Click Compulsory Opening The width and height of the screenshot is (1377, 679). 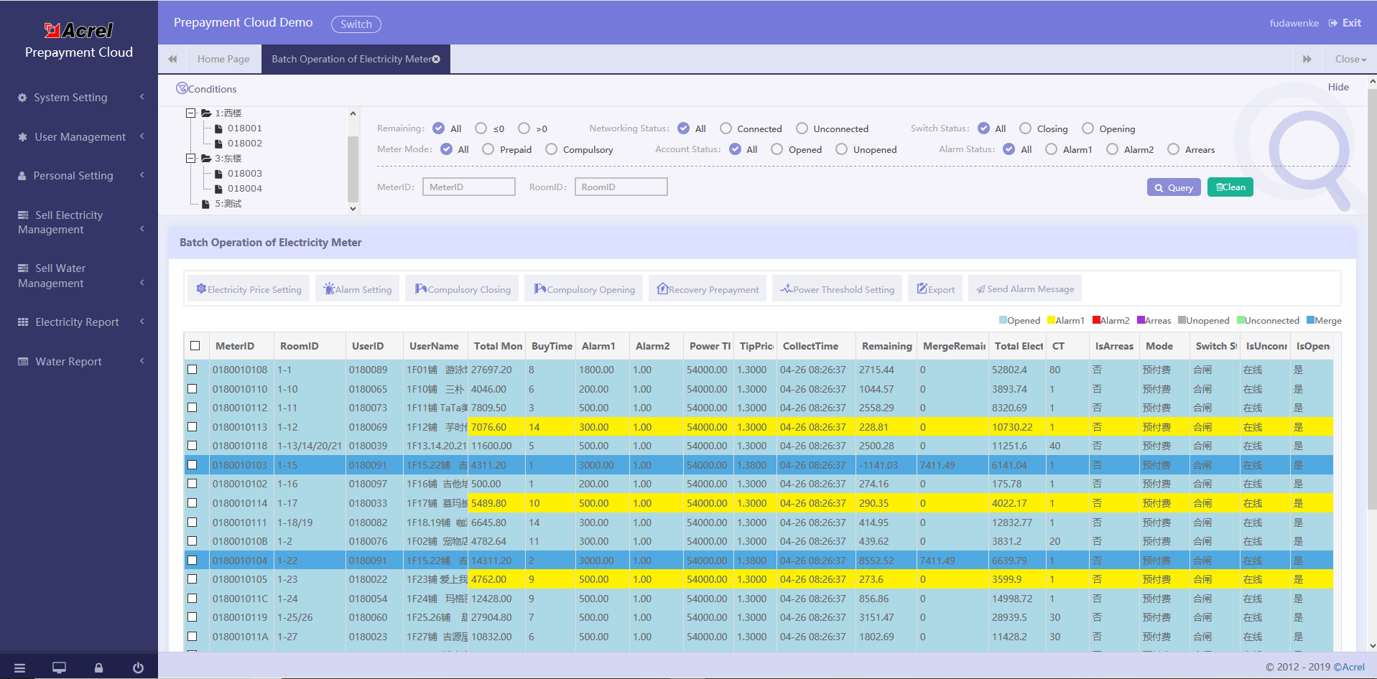(x=584, y=289)
